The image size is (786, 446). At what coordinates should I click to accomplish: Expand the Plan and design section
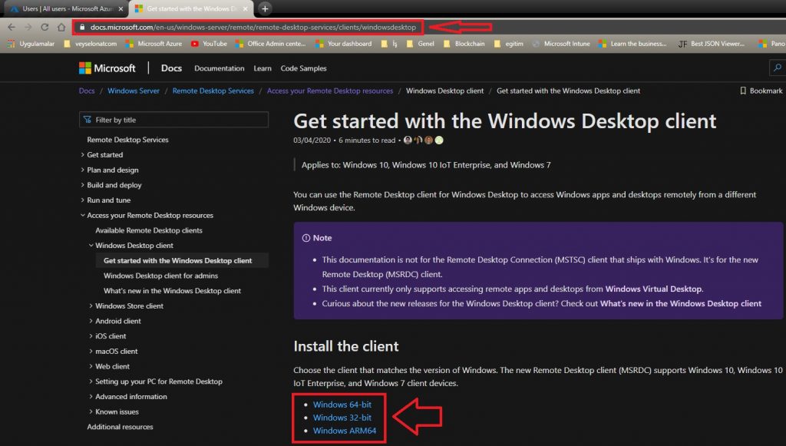[x=110, y=170]
